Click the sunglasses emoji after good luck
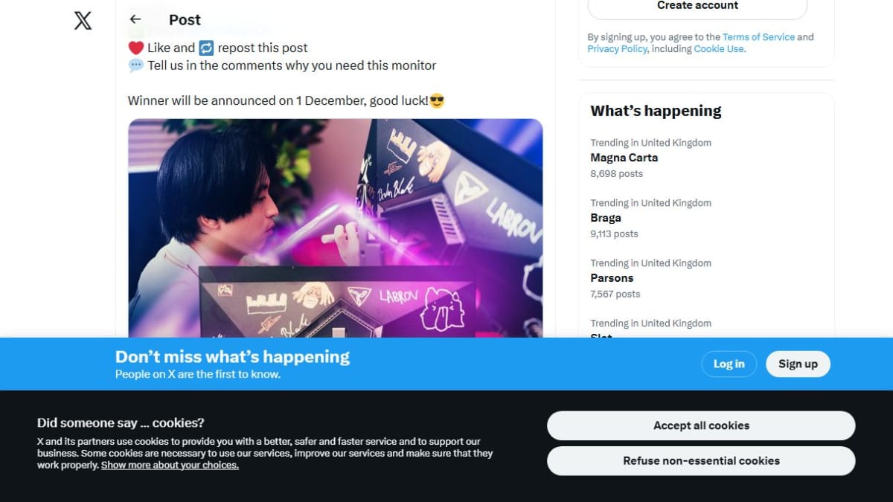 [x=437, y=100]
